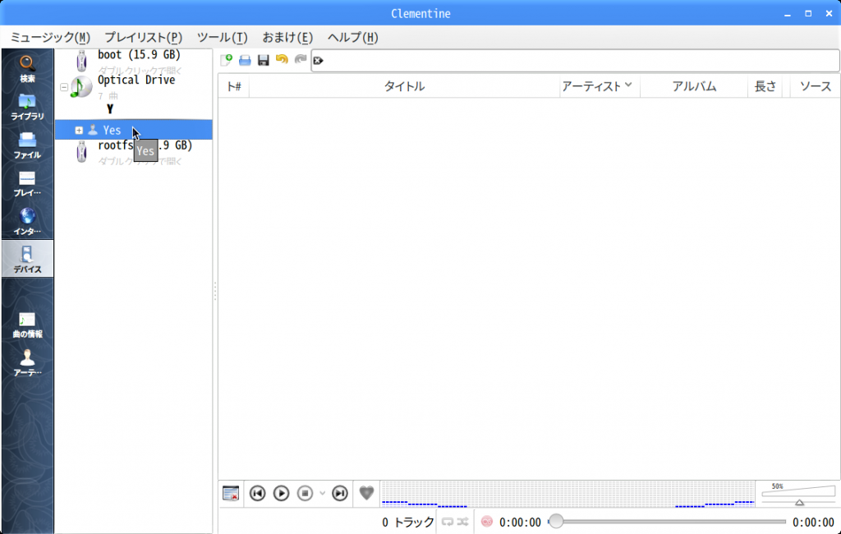The image size is (841, 534).
Task: Create a new playlist with the toolbar icon
Action: coord(227,60)
